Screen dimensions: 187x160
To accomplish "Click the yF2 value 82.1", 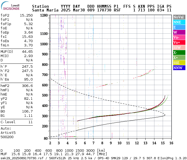I will pyautogui.click(x=28, y=99).
